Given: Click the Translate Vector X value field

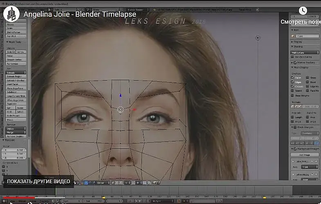Looking at the screenshot, I should (x=14, y=150).
